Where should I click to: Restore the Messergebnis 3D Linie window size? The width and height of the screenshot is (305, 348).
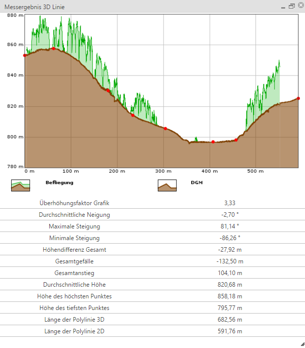click(291, 7)
